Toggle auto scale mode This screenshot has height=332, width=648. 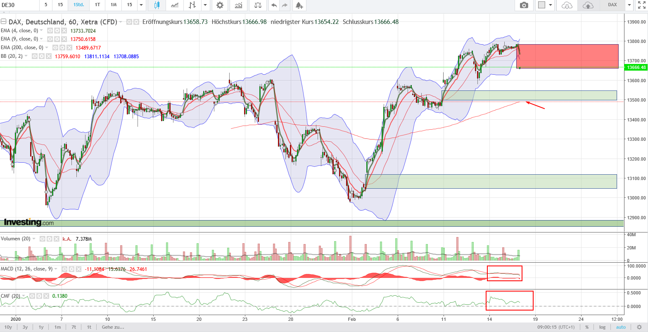[x=621, y=327]
